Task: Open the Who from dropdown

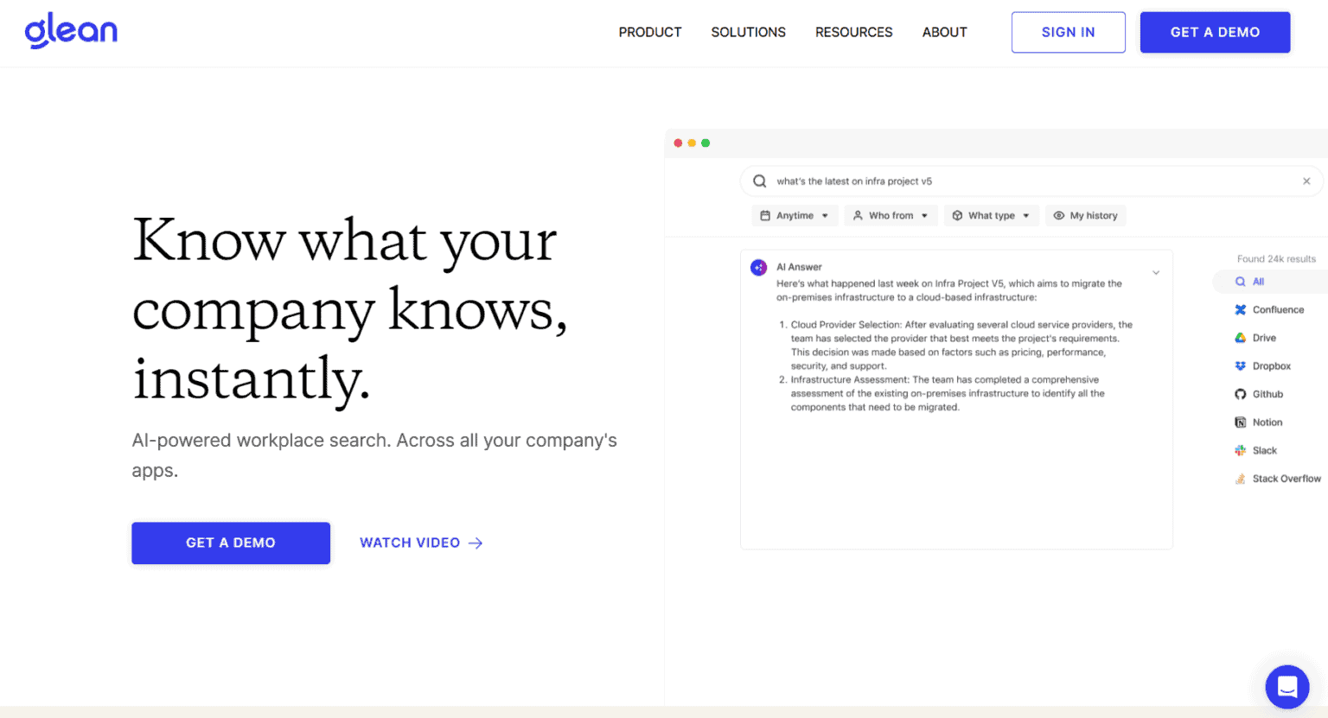Action: click(x=891, y=216)
